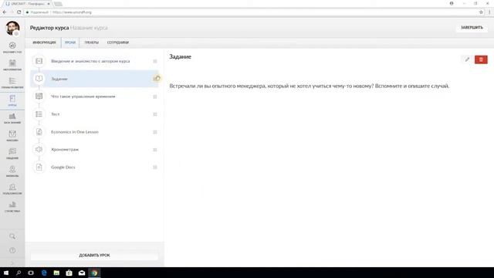Open Магазин sidebar icon
This screenshot has width=494, height=278.
click(12, 136)
